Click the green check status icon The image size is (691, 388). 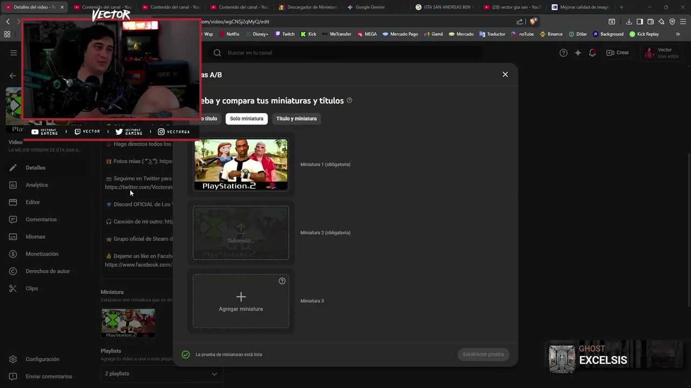click(x=186, y=355)
